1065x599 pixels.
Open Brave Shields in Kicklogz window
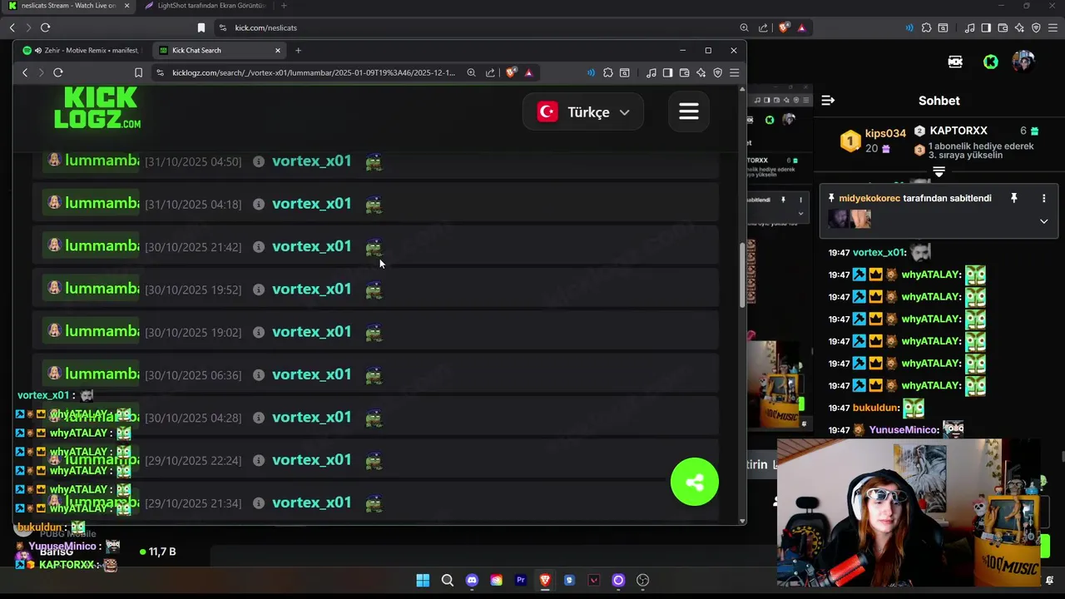[x=511, y=72]
